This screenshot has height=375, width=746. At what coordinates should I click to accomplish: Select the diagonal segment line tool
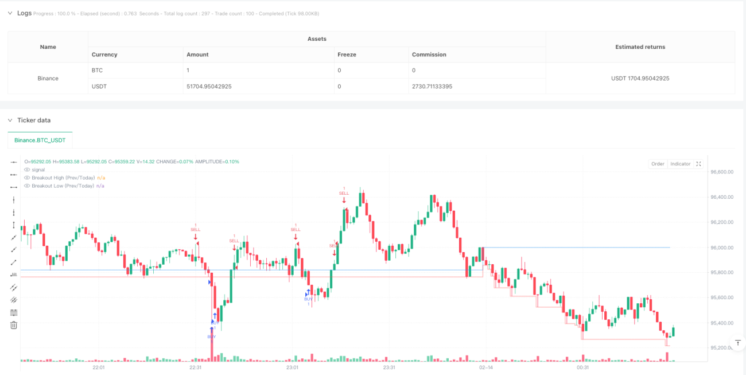point(14,262)
